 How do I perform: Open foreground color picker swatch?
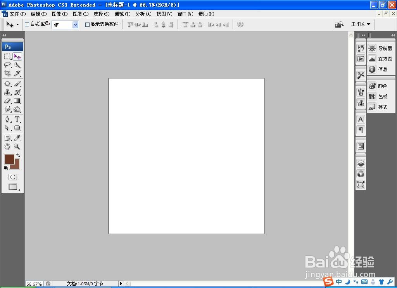pos(9,159)
